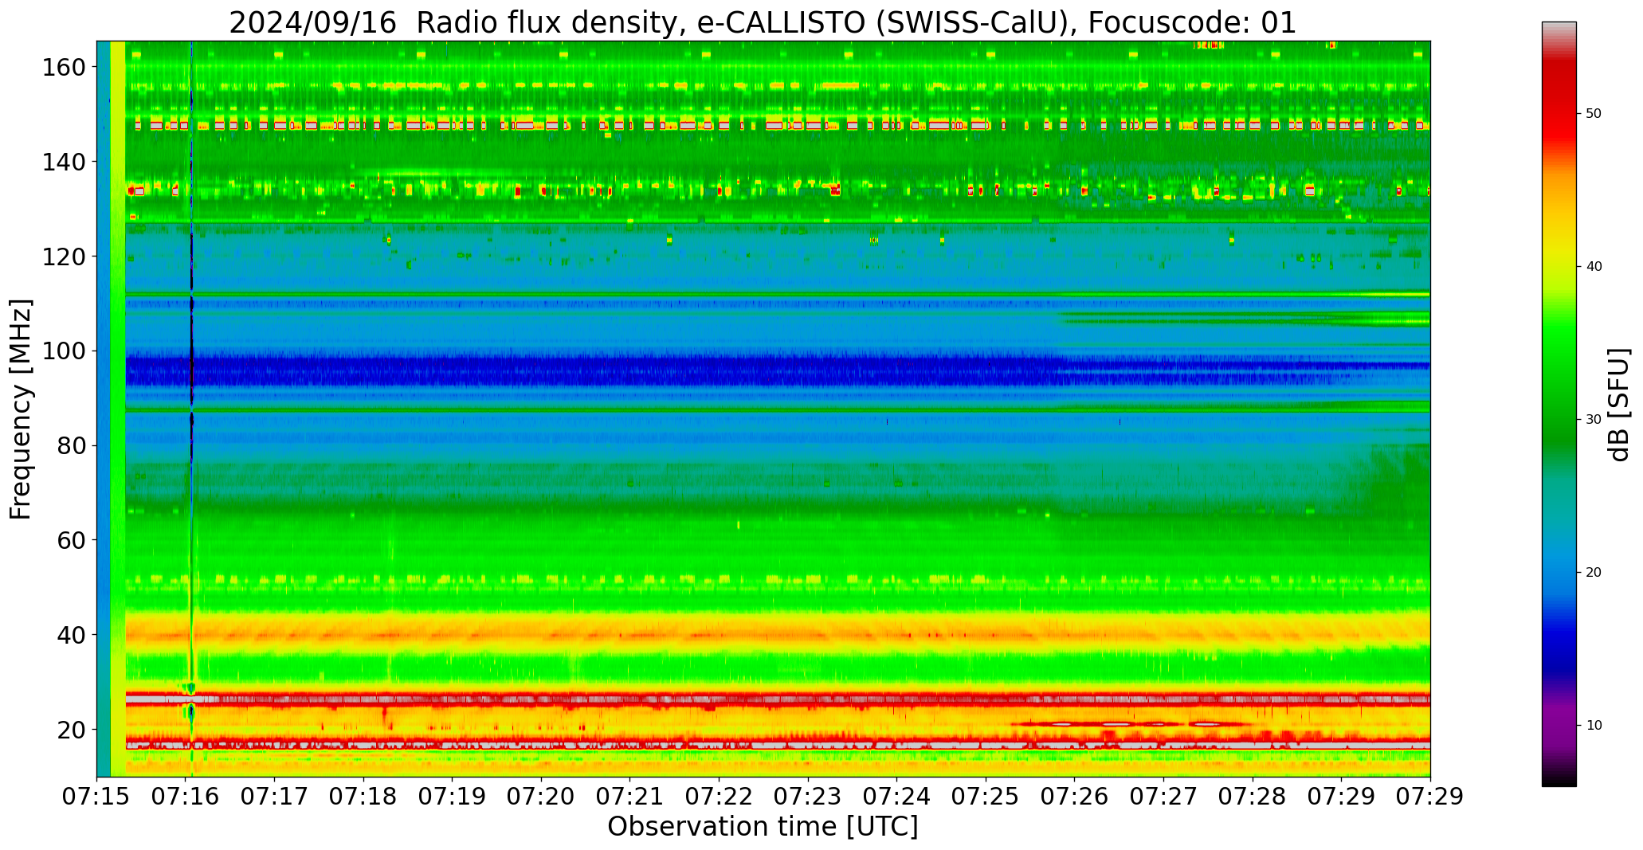This screenshot has width=1643, height=850.
Task: Click the 07:20 time tick label
Action: pos(542,797)
